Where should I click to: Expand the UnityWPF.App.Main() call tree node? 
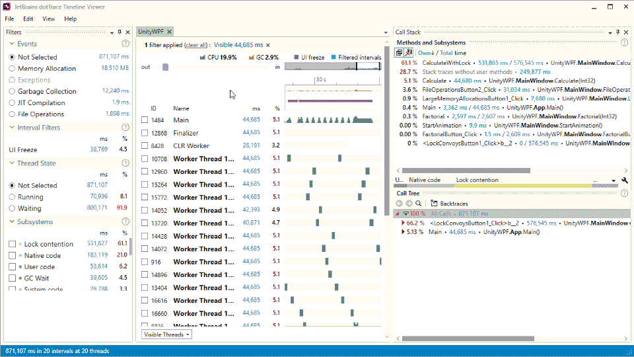[404, 232]
